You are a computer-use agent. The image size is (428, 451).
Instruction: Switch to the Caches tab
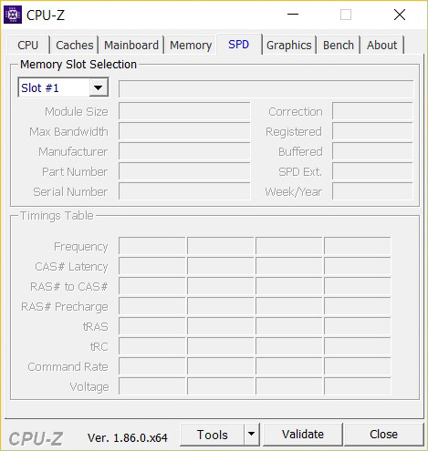click(x=75, y=46)
